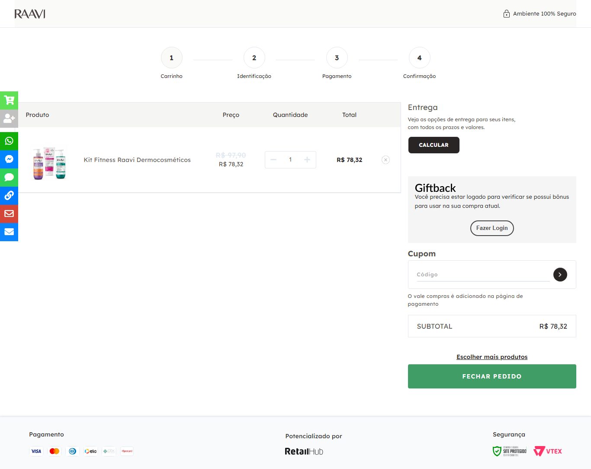Click the VTEX logo
The image size is (591, 469).
pyautogui.click(x=548, y=451)
